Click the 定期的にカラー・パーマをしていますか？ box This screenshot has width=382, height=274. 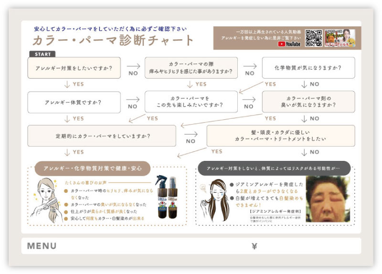click(102, 136)
